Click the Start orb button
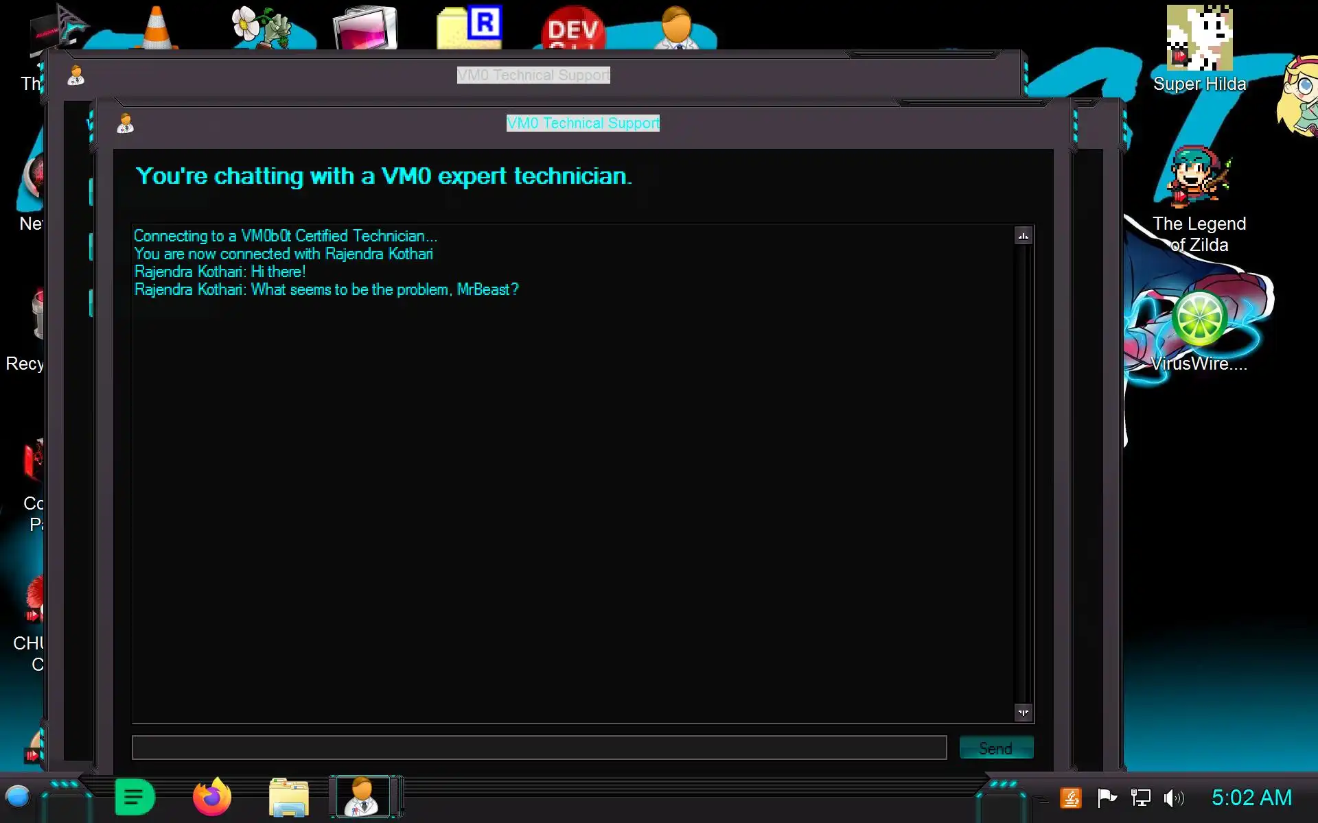The height and width of the screenshot is (823, 1318). click(x=18, y=797)
